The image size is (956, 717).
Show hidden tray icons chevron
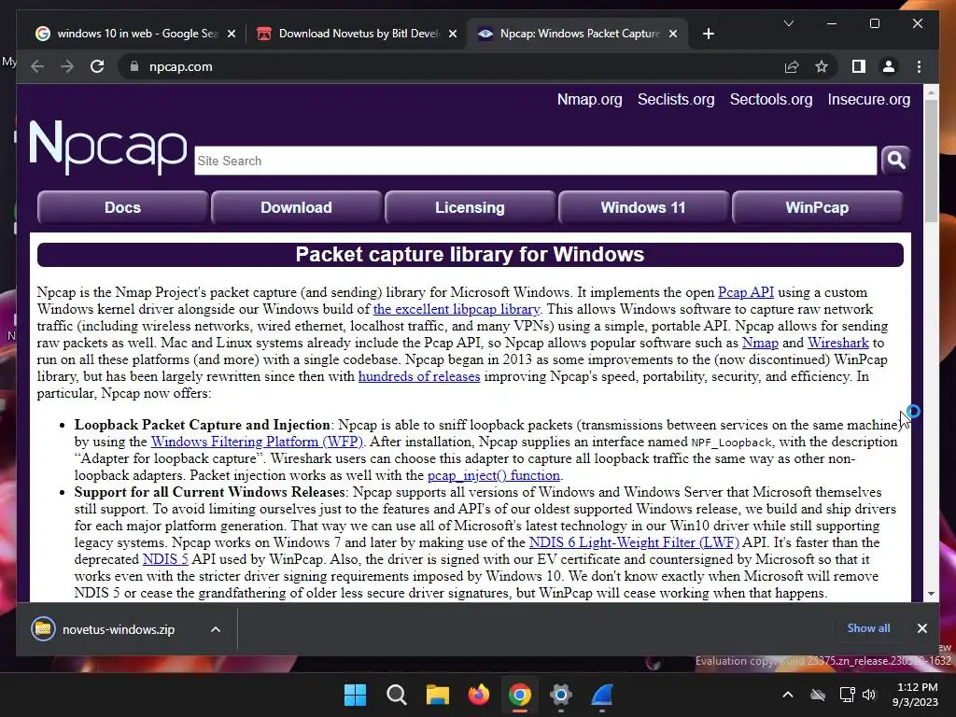788,695
